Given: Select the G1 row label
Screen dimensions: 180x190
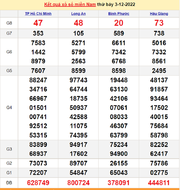Looking at the screenshot, I should click(x=9, y=173).
